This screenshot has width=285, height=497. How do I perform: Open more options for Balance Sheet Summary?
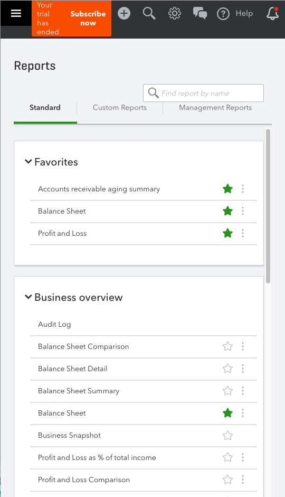(x=243, y=391)
